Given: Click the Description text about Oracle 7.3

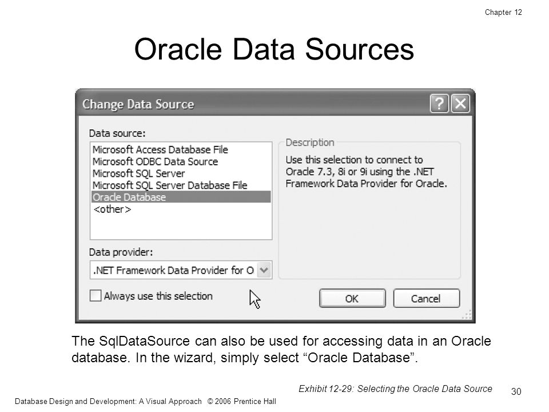Looking at the screenshot, I should click(366, 172).
